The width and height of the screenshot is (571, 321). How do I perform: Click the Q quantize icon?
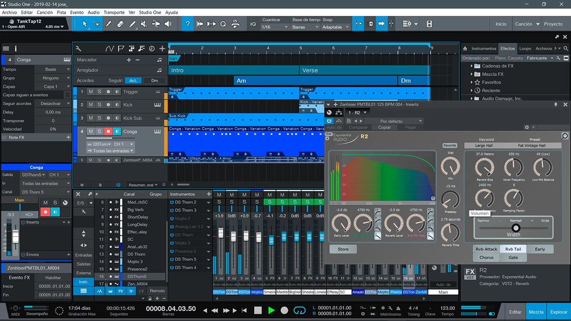pyautogui.click(x=223, y=24)
